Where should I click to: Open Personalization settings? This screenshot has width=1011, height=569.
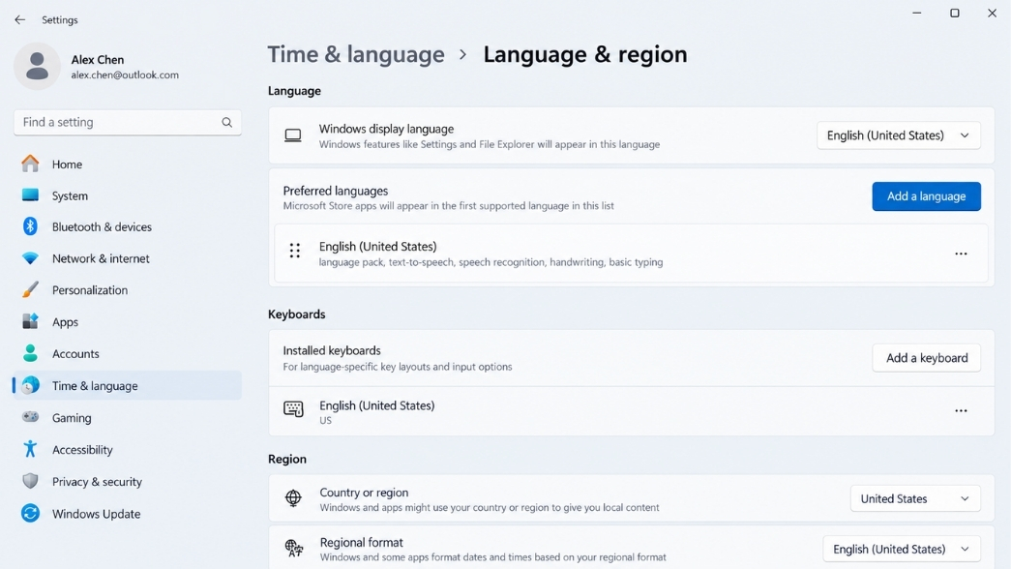(127, 289)
